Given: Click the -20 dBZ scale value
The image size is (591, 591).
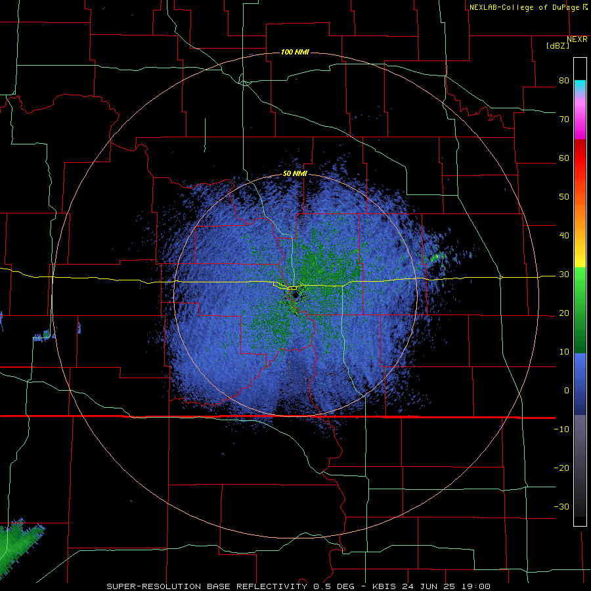Looking at the screenshot, I should click(561, 468).
